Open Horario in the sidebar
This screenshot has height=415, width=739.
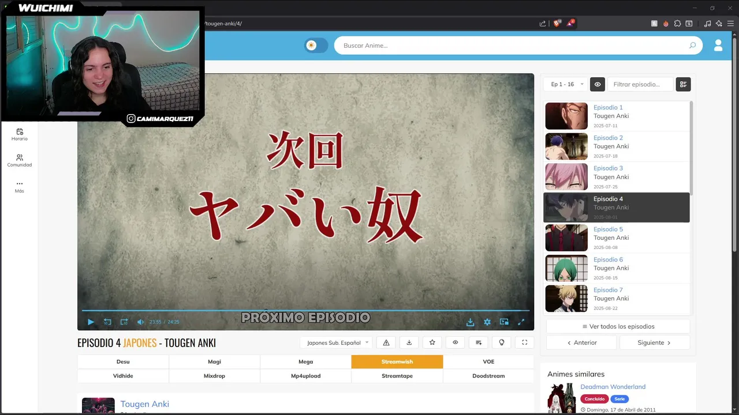[x=20, y=135]
